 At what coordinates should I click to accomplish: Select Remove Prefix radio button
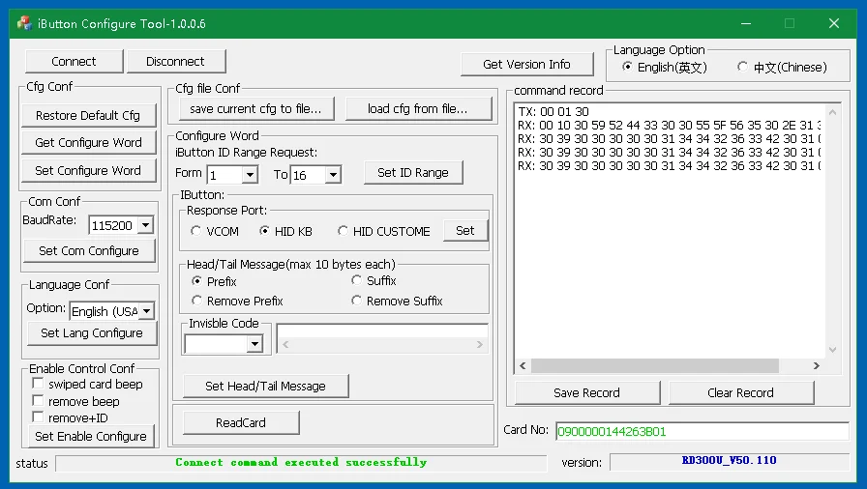(x=196, y=301)
